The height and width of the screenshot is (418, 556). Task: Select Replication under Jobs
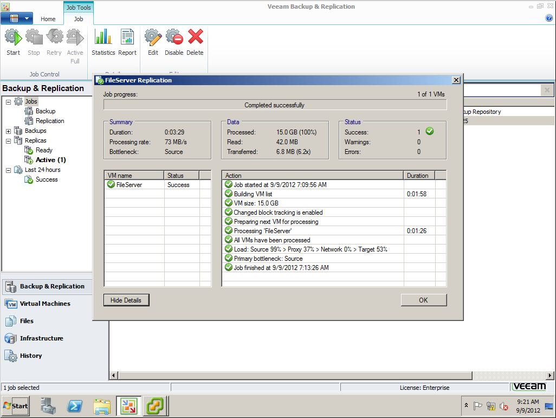click(x=50, y=121)
